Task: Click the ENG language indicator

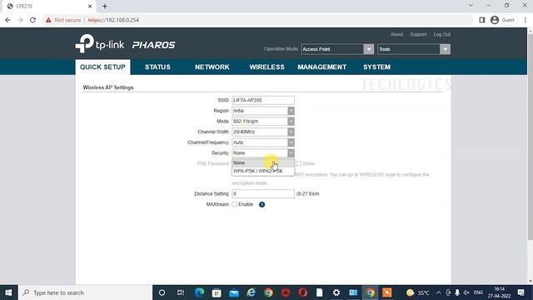Action: pyautogui.click(x=478, y=292)
